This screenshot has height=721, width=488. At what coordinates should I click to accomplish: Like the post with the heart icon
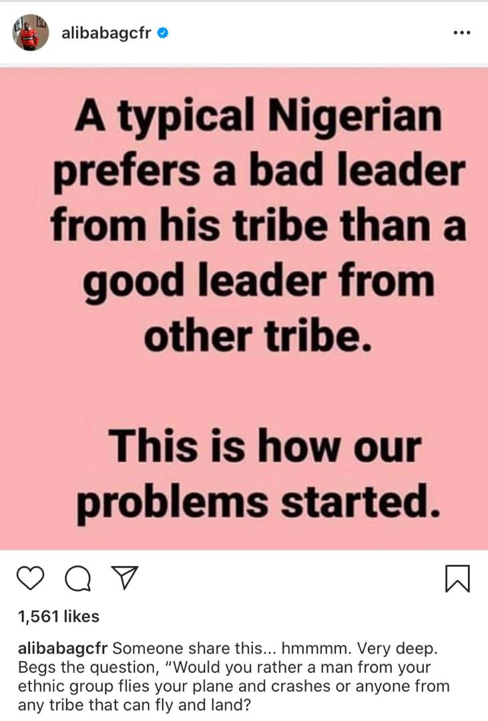point(30,578)
